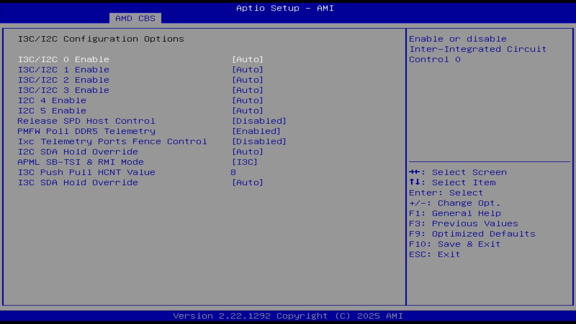Change the [I3C] mode value
The width and height of the screenshot is (576, 324).
point(245,162)
